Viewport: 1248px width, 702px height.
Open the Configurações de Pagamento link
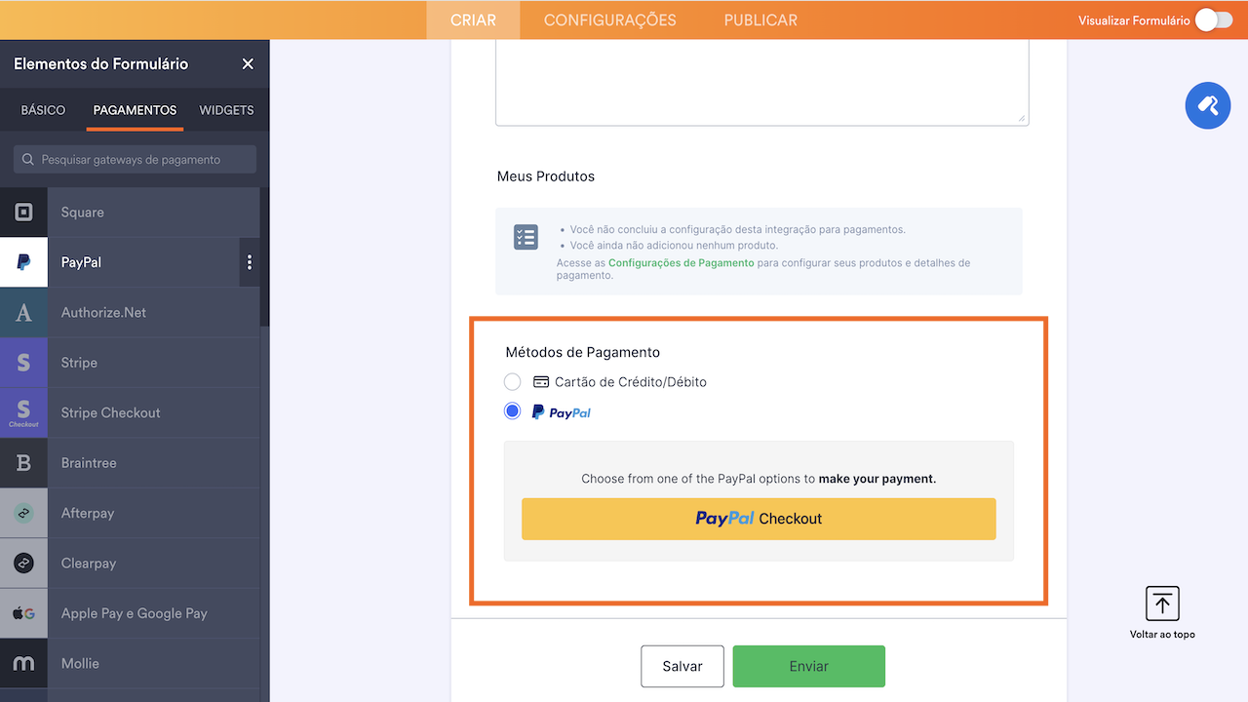tap(681, 263)
